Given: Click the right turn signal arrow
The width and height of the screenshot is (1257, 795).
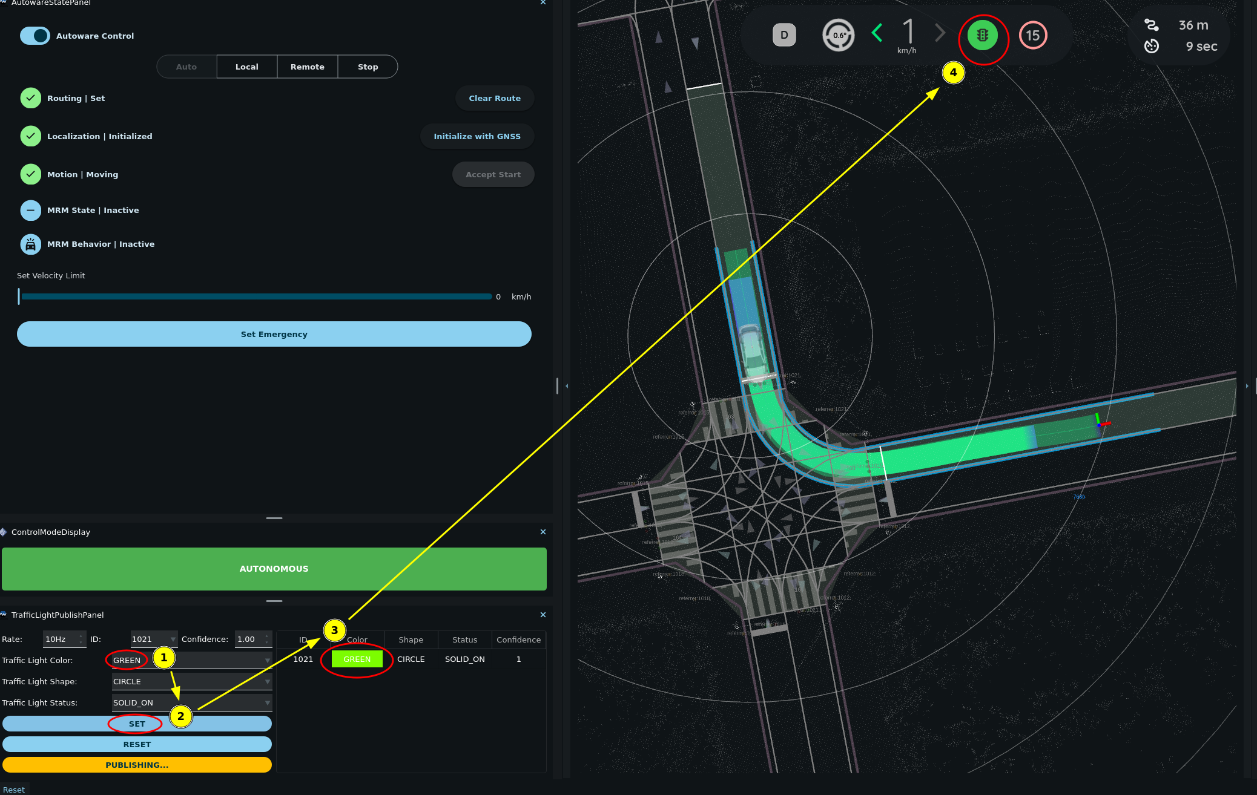Looking at the screenshot, I should [940, 33].
